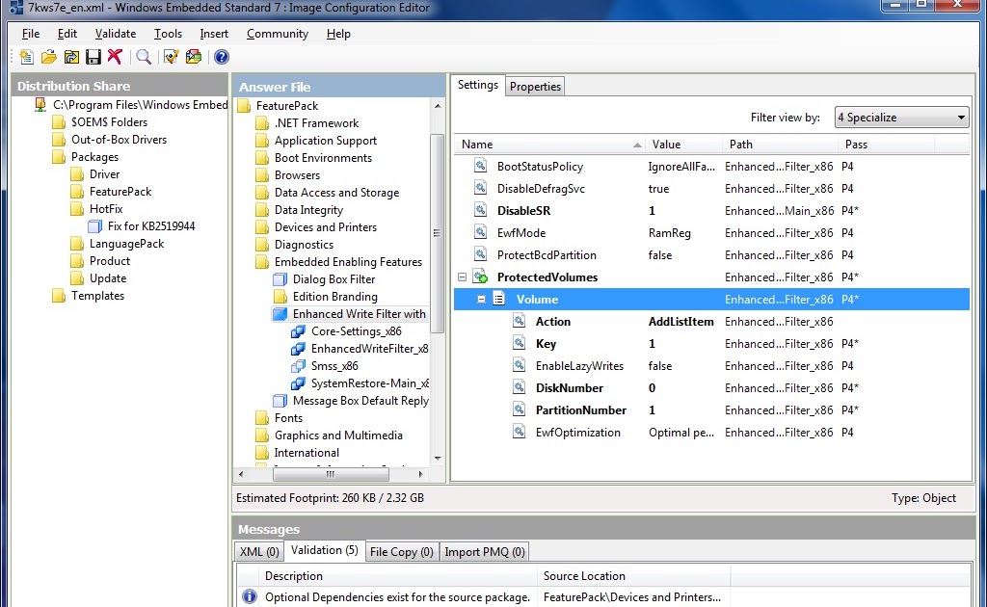
Task: Open the Edit menu
Action: [x=67, y=34]
